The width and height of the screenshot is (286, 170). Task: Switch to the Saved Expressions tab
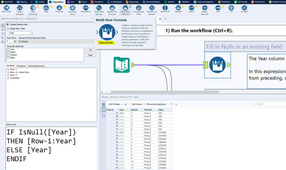click(36, 66)
